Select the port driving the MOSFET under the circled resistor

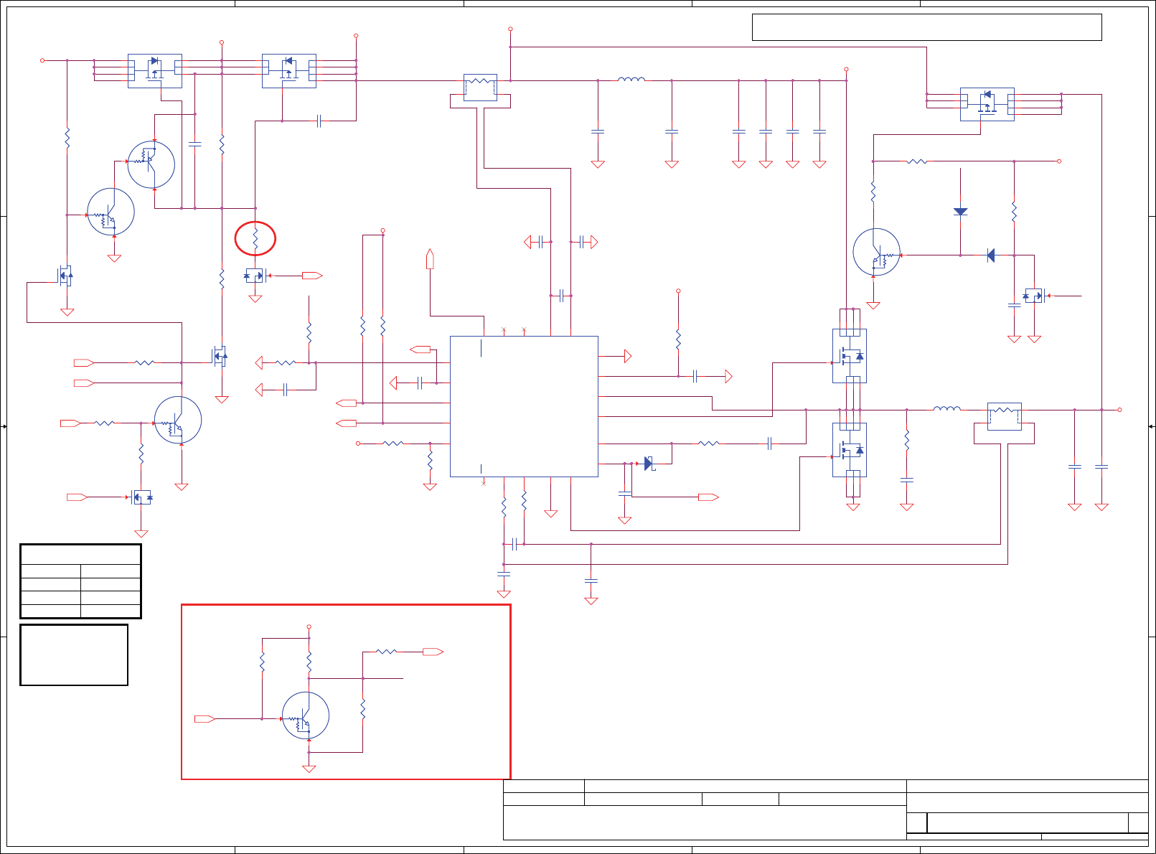[312, 276]
